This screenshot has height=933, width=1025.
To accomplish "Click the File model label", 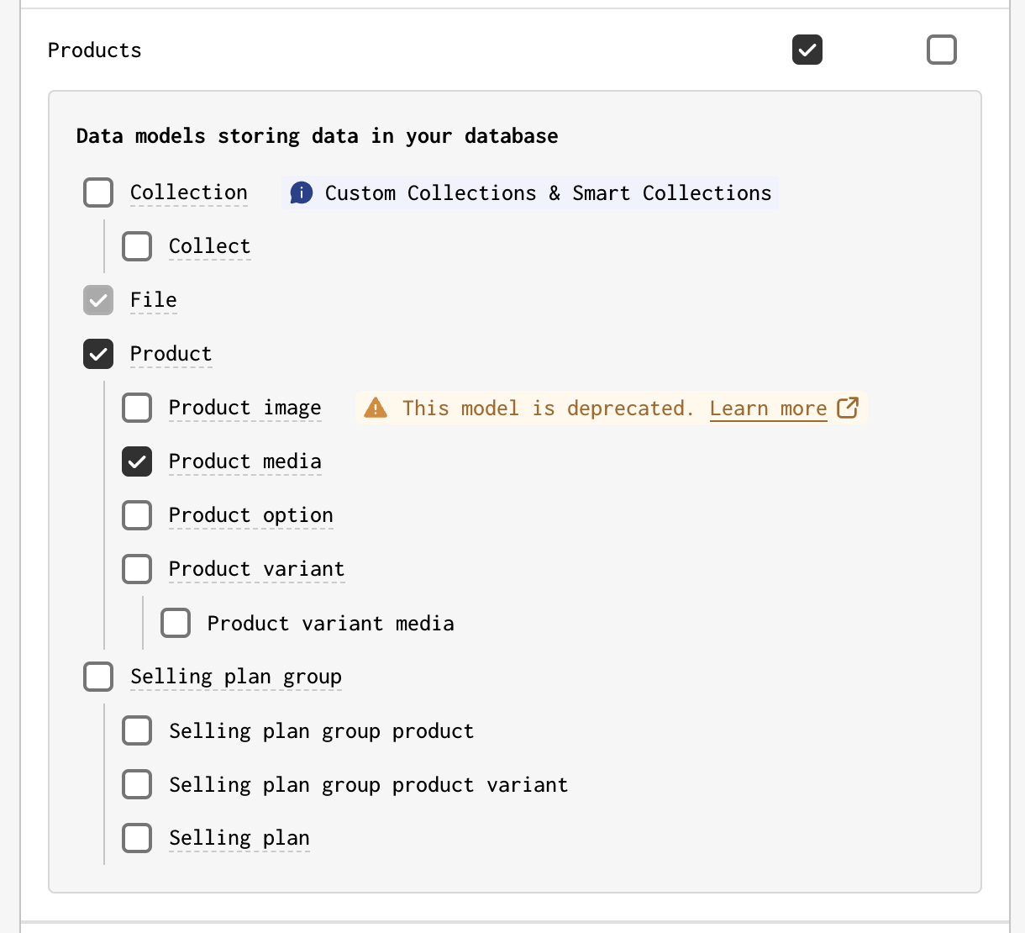I will click(154, 300).
